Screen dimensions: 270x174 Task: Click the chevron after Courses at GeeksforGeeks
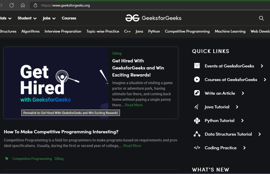(265, 80)
